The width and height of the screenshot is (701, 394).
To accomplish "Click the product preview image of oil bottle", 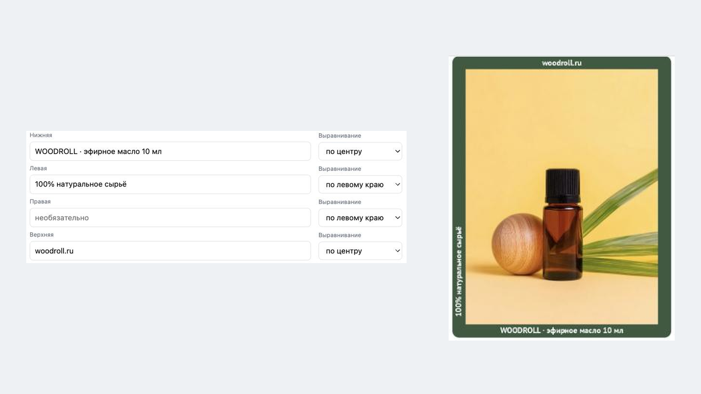I will [x=562, y=197].
